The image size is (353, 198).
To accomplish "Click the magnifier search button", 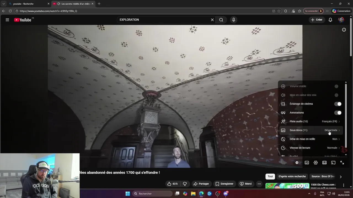I will [221, 20].
